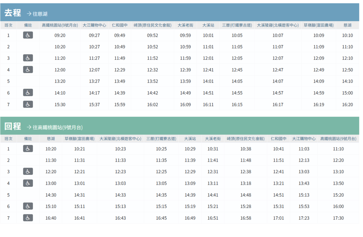Select return table header 高鐵桃園站(9號月台)
Image resolution: width=363 pixels, height=237 pixels.
click(338, 139)
